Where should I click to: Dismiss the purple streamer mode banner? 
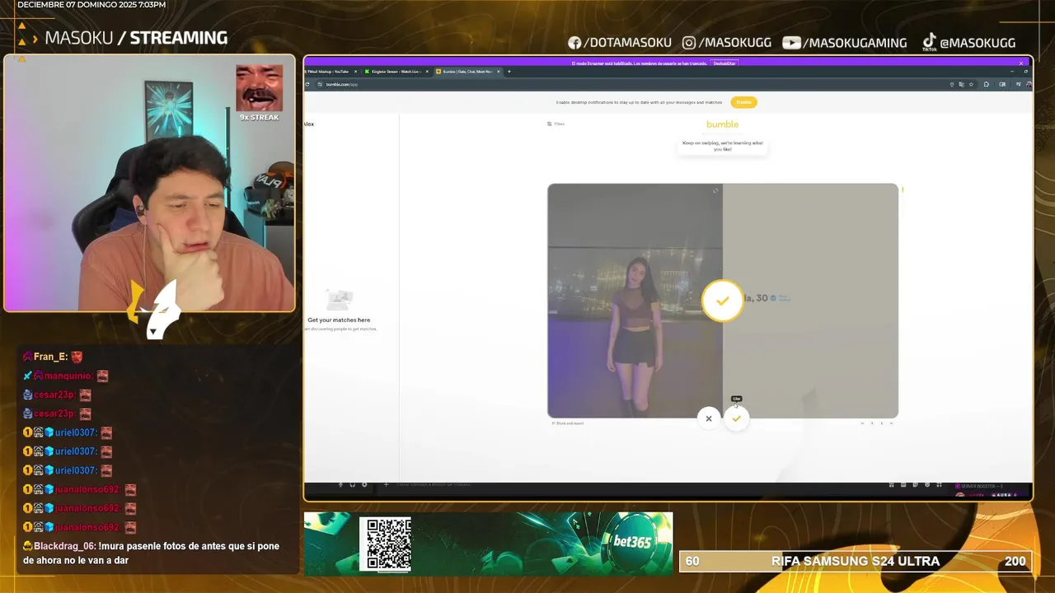pos(1020,63)
